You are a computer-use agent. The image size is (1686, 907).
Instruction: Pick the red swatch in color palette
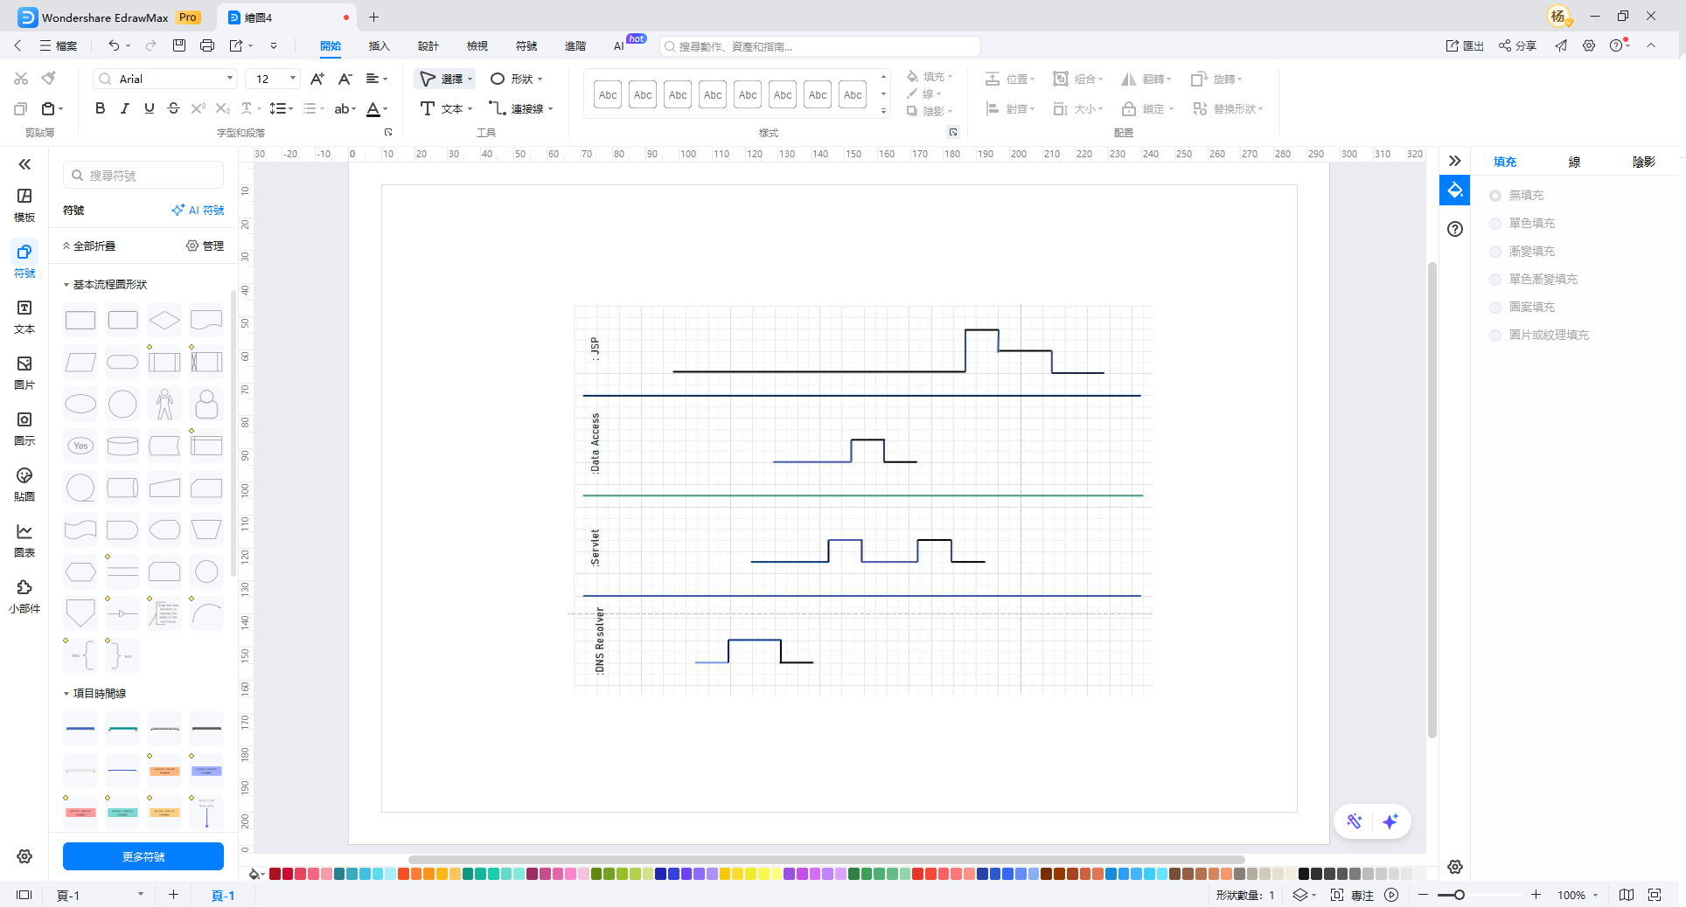[288, 874]
